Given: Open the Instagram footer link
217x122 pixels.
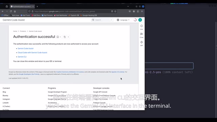Looking at the screenshot, I should pos(6,99).
